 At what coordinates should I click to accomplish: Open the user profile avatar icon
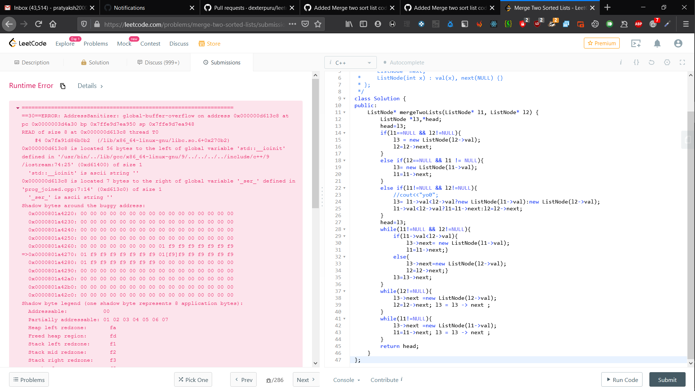tap(678, 43)
